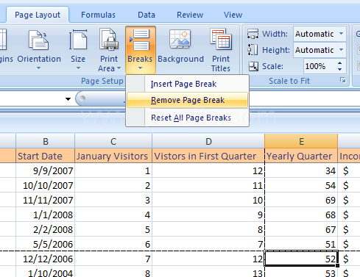
Task: Click the Vistors in First Quarter cell
Action: tap(208, 156)
